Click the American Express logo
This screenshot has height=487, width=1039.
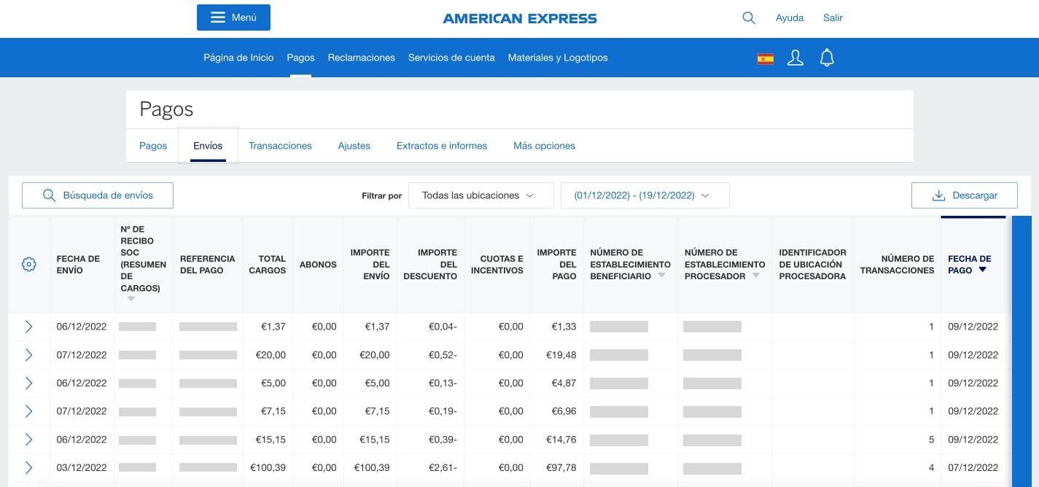[x=520, y=18]
